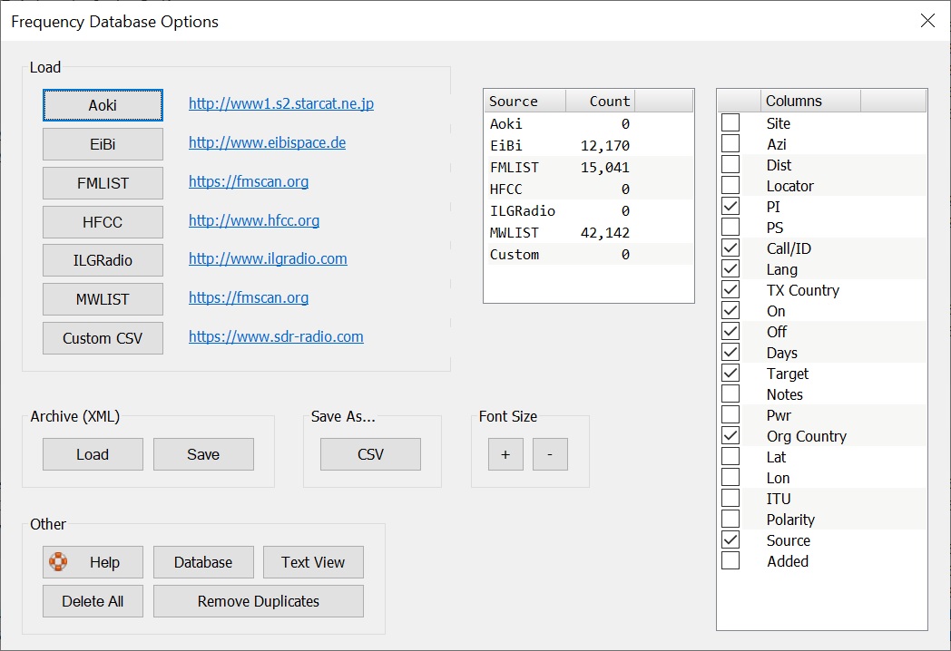Image resolution: width=951 pixels, height=651 pixels.
Task: Load the Aoki frequency database
Action: tap(103, 105)
